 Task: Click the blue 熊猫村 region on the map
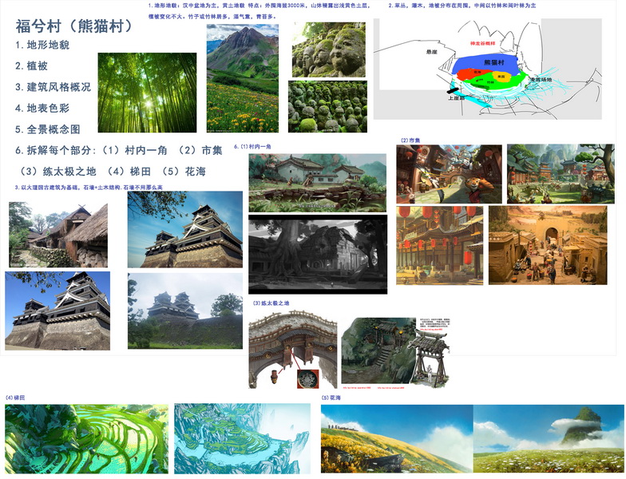tap(486, 64)
